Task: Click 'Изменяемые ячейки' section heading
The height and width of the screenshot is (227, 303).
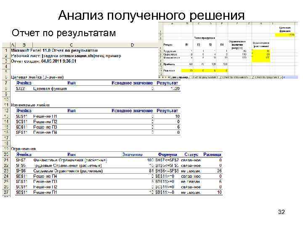Action: [x=30, y=105]
